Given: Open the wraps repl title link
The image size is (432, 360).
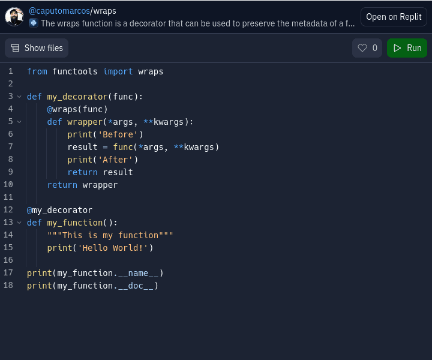Looking at the screenshot, I should [104, 11].
